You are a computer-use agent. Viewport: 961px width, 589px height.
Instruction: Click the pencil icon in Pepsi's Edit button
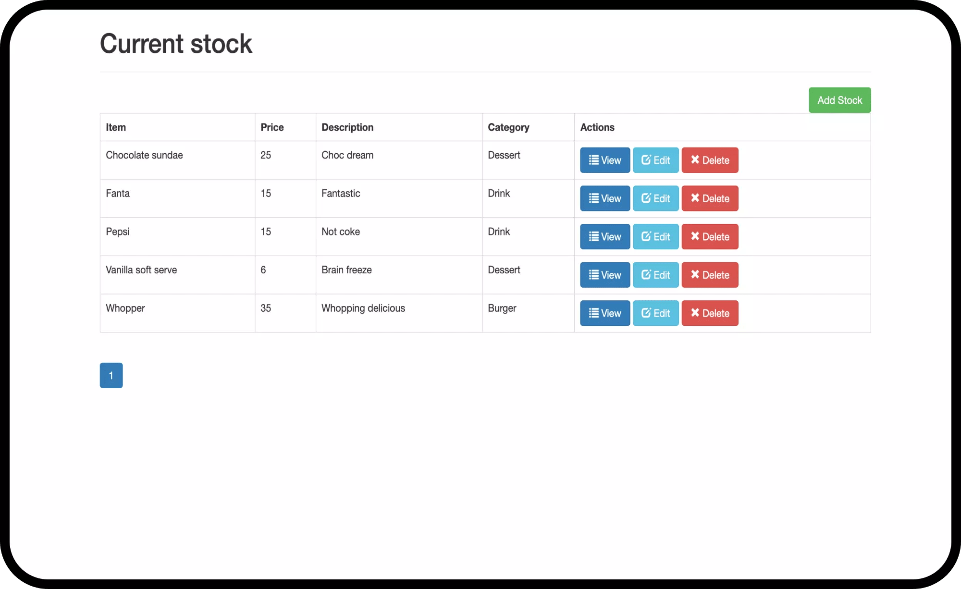click(x=646, y=236)
